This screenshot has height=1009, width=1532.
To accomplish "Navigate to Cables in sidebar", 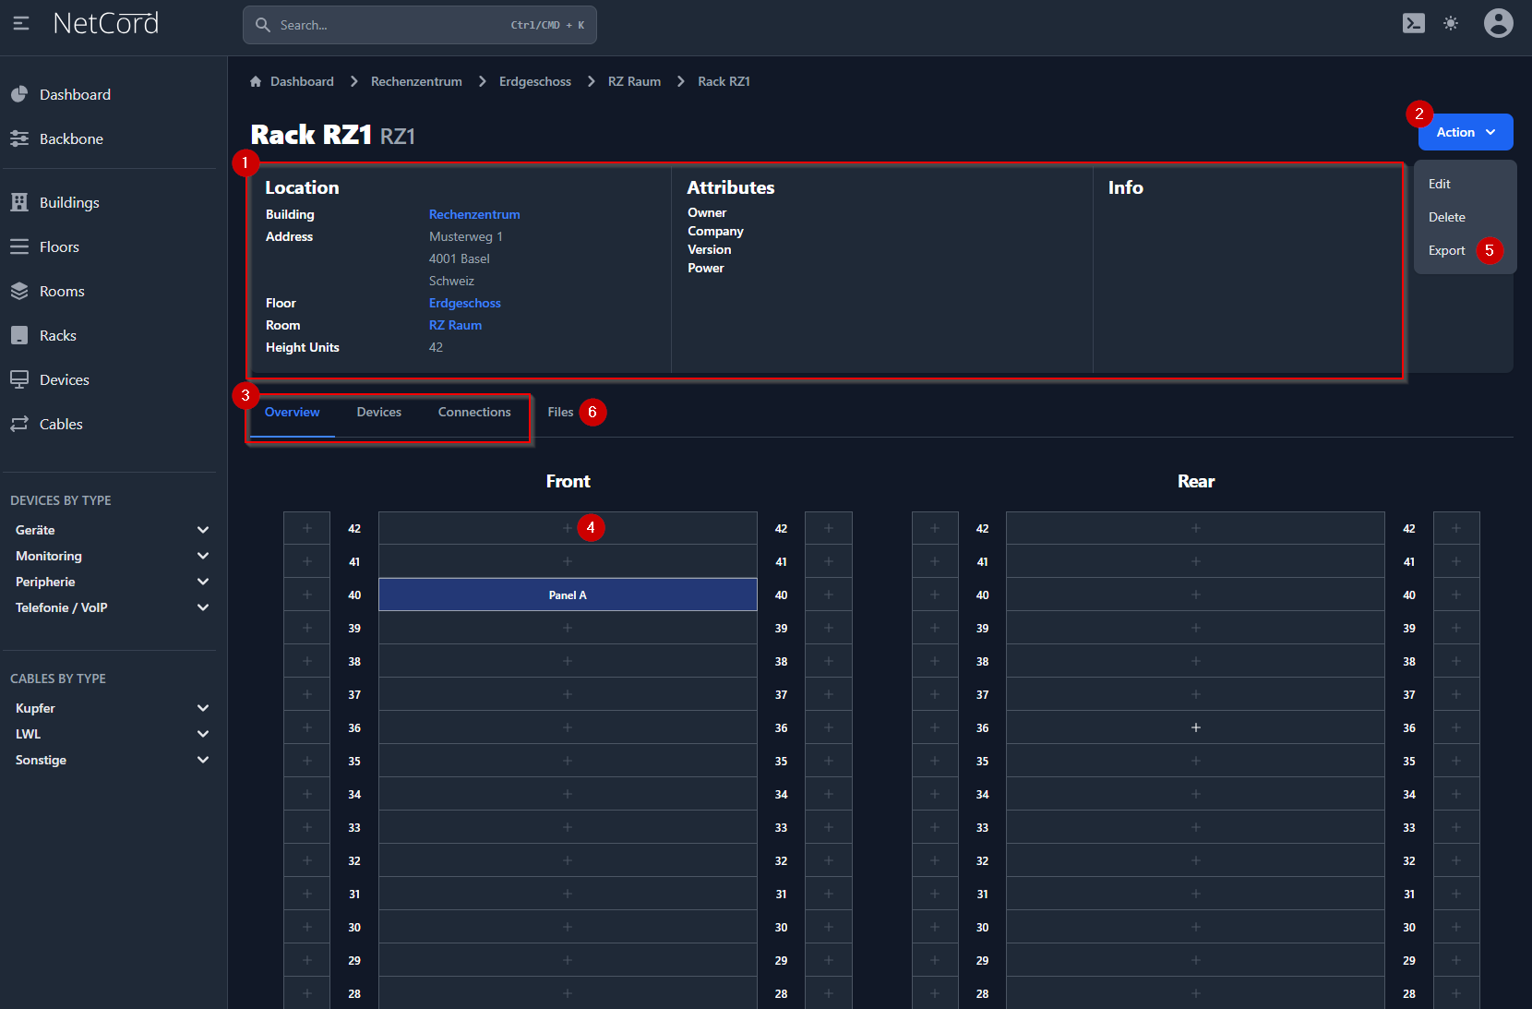I will pos(61,425).
